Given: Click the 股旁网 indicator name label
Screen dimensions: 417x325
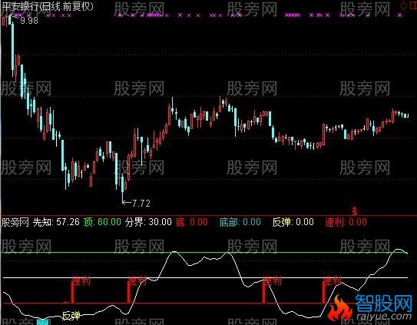Looking at the screenshot, I should pos(15,222).
